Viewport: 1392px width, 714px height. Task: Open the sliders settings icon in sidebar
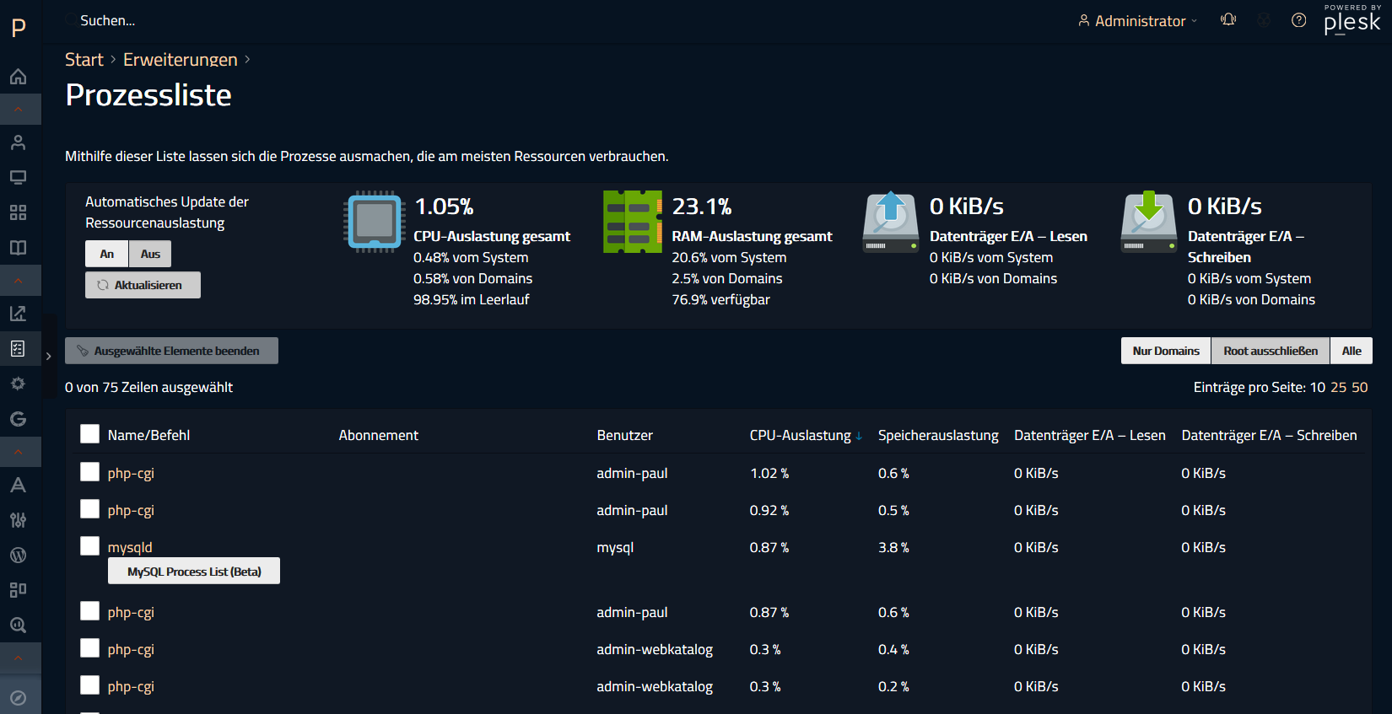click(18, 520)
